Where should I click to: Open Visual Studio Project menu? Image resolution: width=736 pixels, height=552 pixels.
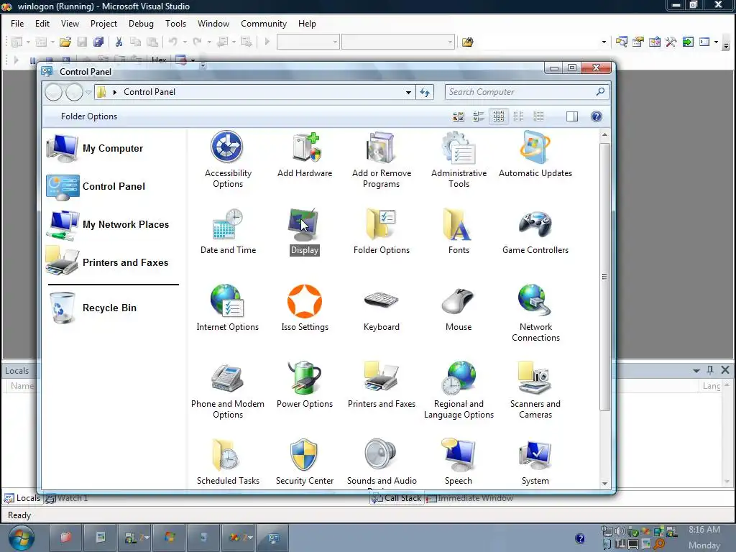click(103, 24)
